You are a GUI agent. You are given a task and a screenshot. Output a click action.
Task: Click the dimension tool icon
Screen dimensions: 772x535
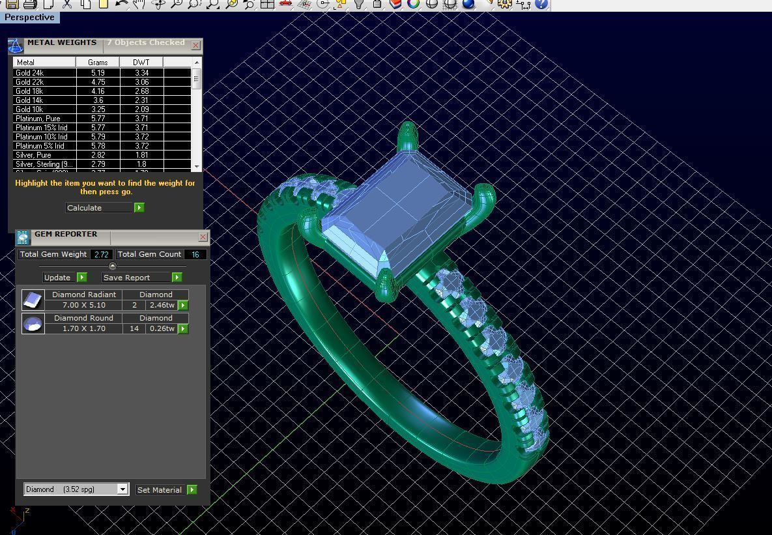pyautogui.click(x=523, y=4)
